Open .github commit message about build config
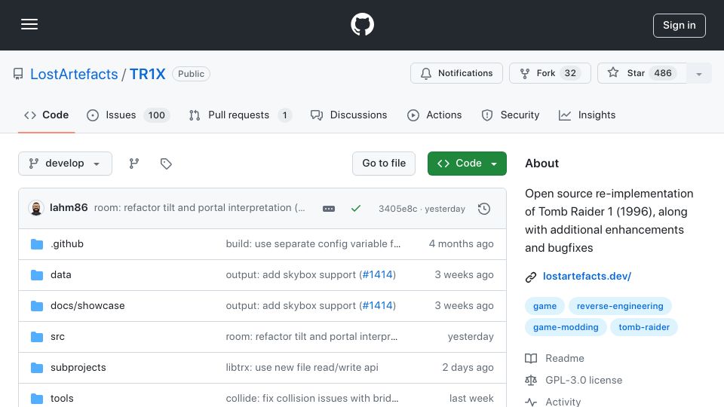The height and width of the screenshot is (407, 724). [x=313, y=243]
